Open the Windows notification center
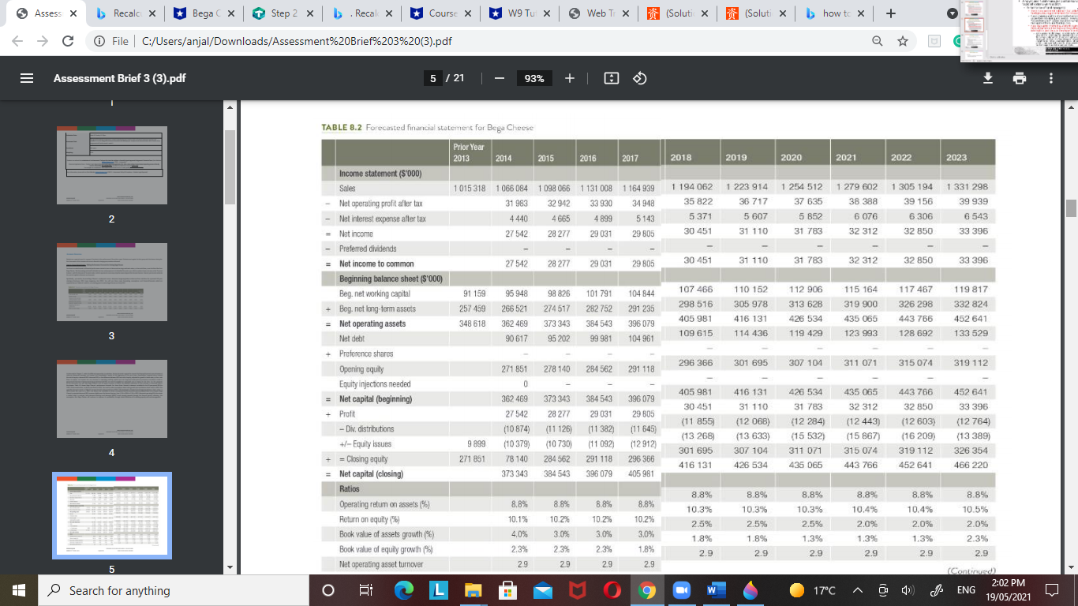The width and height of the screenshot is (1078, 606). coord(1053,590)
